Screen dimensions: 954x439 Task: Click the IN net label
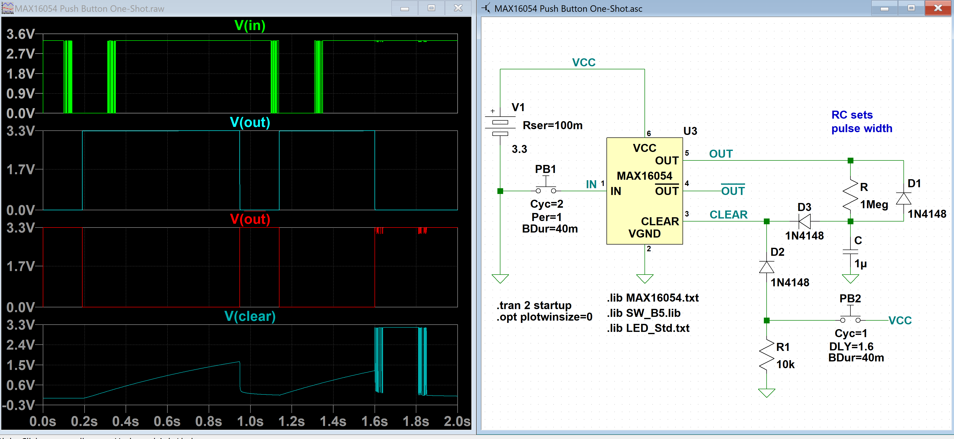[591, 184]
